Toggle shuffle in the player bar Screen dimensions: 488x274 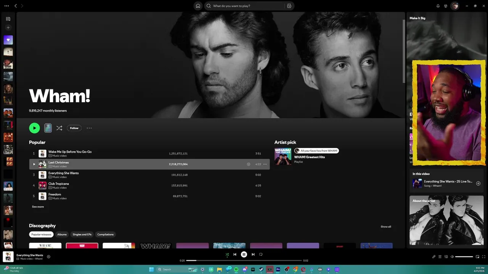tap(227, 255)
